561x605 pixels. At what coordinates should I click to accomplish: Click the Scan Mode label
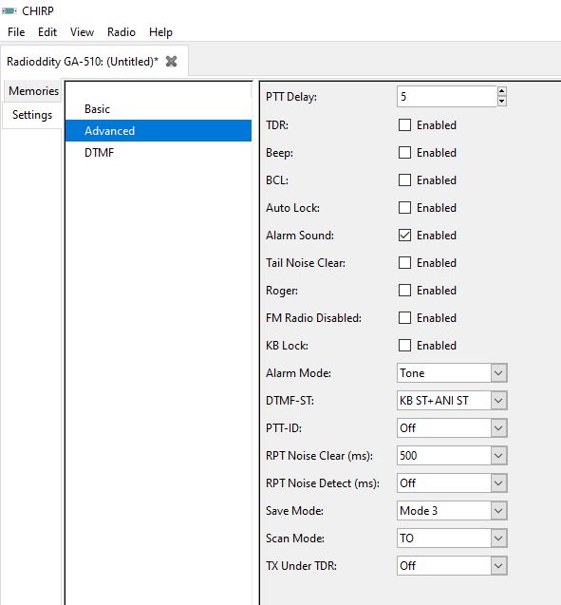[295, 539]
